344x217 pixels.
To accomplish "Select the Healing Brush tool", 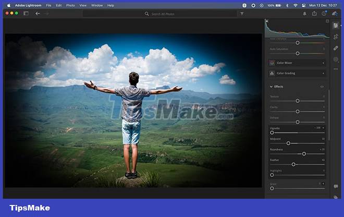I will [x=336, y=48].
